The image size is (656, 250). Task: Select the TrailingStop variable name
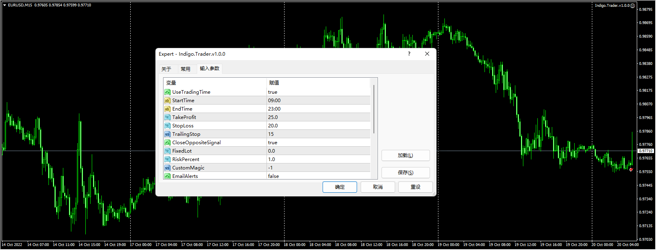pos(186,134)
